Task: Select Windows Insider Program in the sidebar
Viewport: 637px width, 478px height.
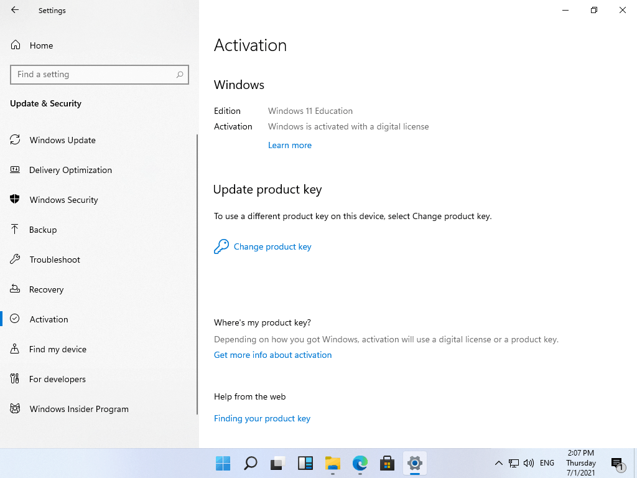Action: tap(15, 409)
